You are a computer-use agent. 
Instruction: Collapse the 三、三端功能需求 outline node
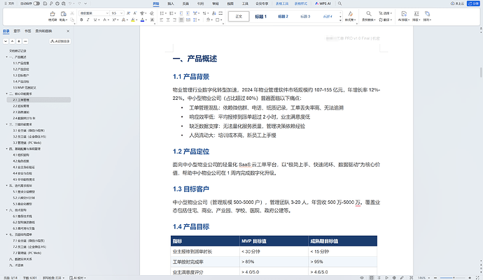coord(7,124)
